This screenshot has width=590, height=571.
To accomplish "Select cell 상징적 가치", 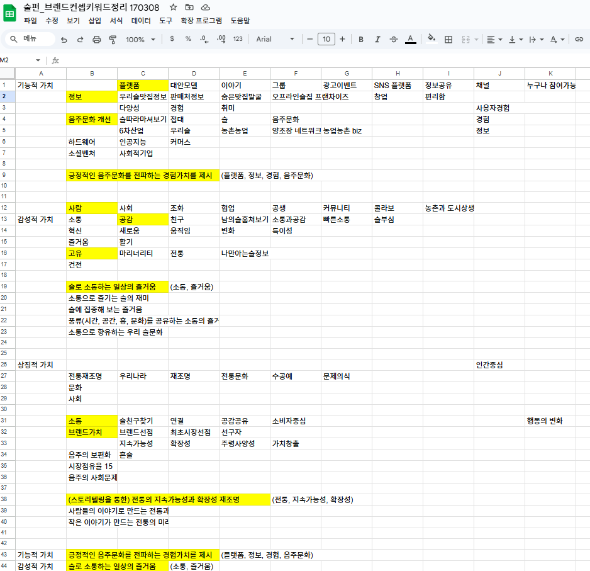I will (41, 365).
